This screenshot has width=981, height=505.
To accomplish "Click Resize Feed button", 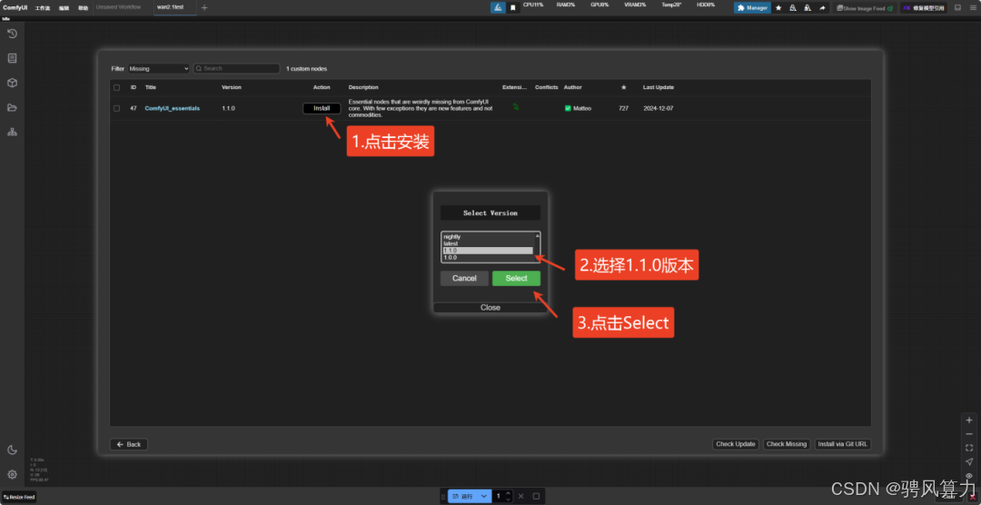I will pos(19,497).
